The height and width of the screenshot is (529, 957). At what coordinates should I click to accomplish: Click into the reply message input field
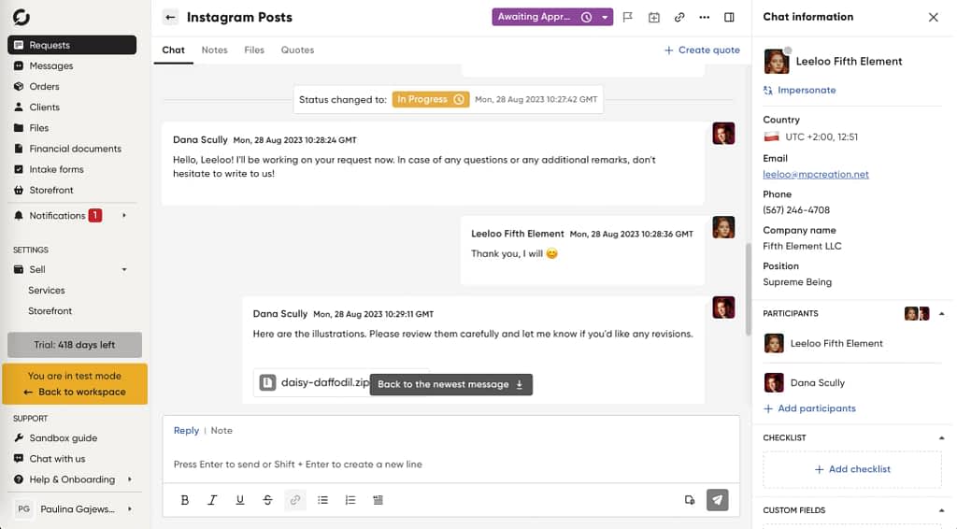click(451, 465)
